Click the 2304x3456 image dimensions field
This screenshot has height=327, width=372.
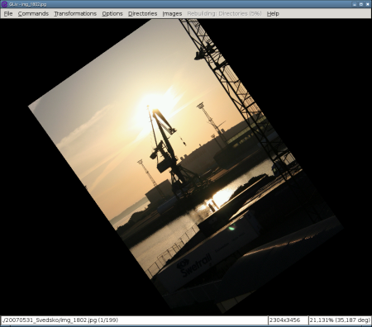tap(288, 320)
